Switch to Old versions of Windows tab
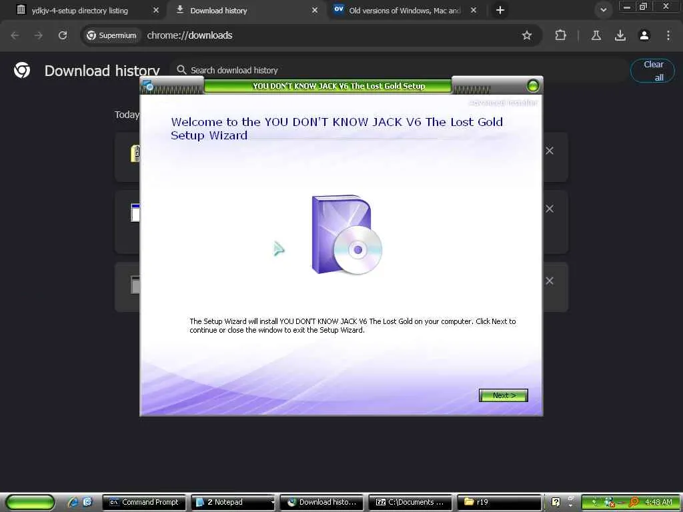The image size is (683, 512). [x=405, y=11]
